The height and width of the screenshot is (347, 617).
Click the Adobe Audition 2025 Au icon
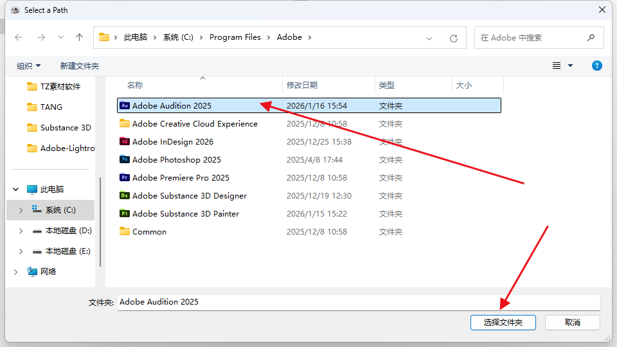(x=124, y=105)
